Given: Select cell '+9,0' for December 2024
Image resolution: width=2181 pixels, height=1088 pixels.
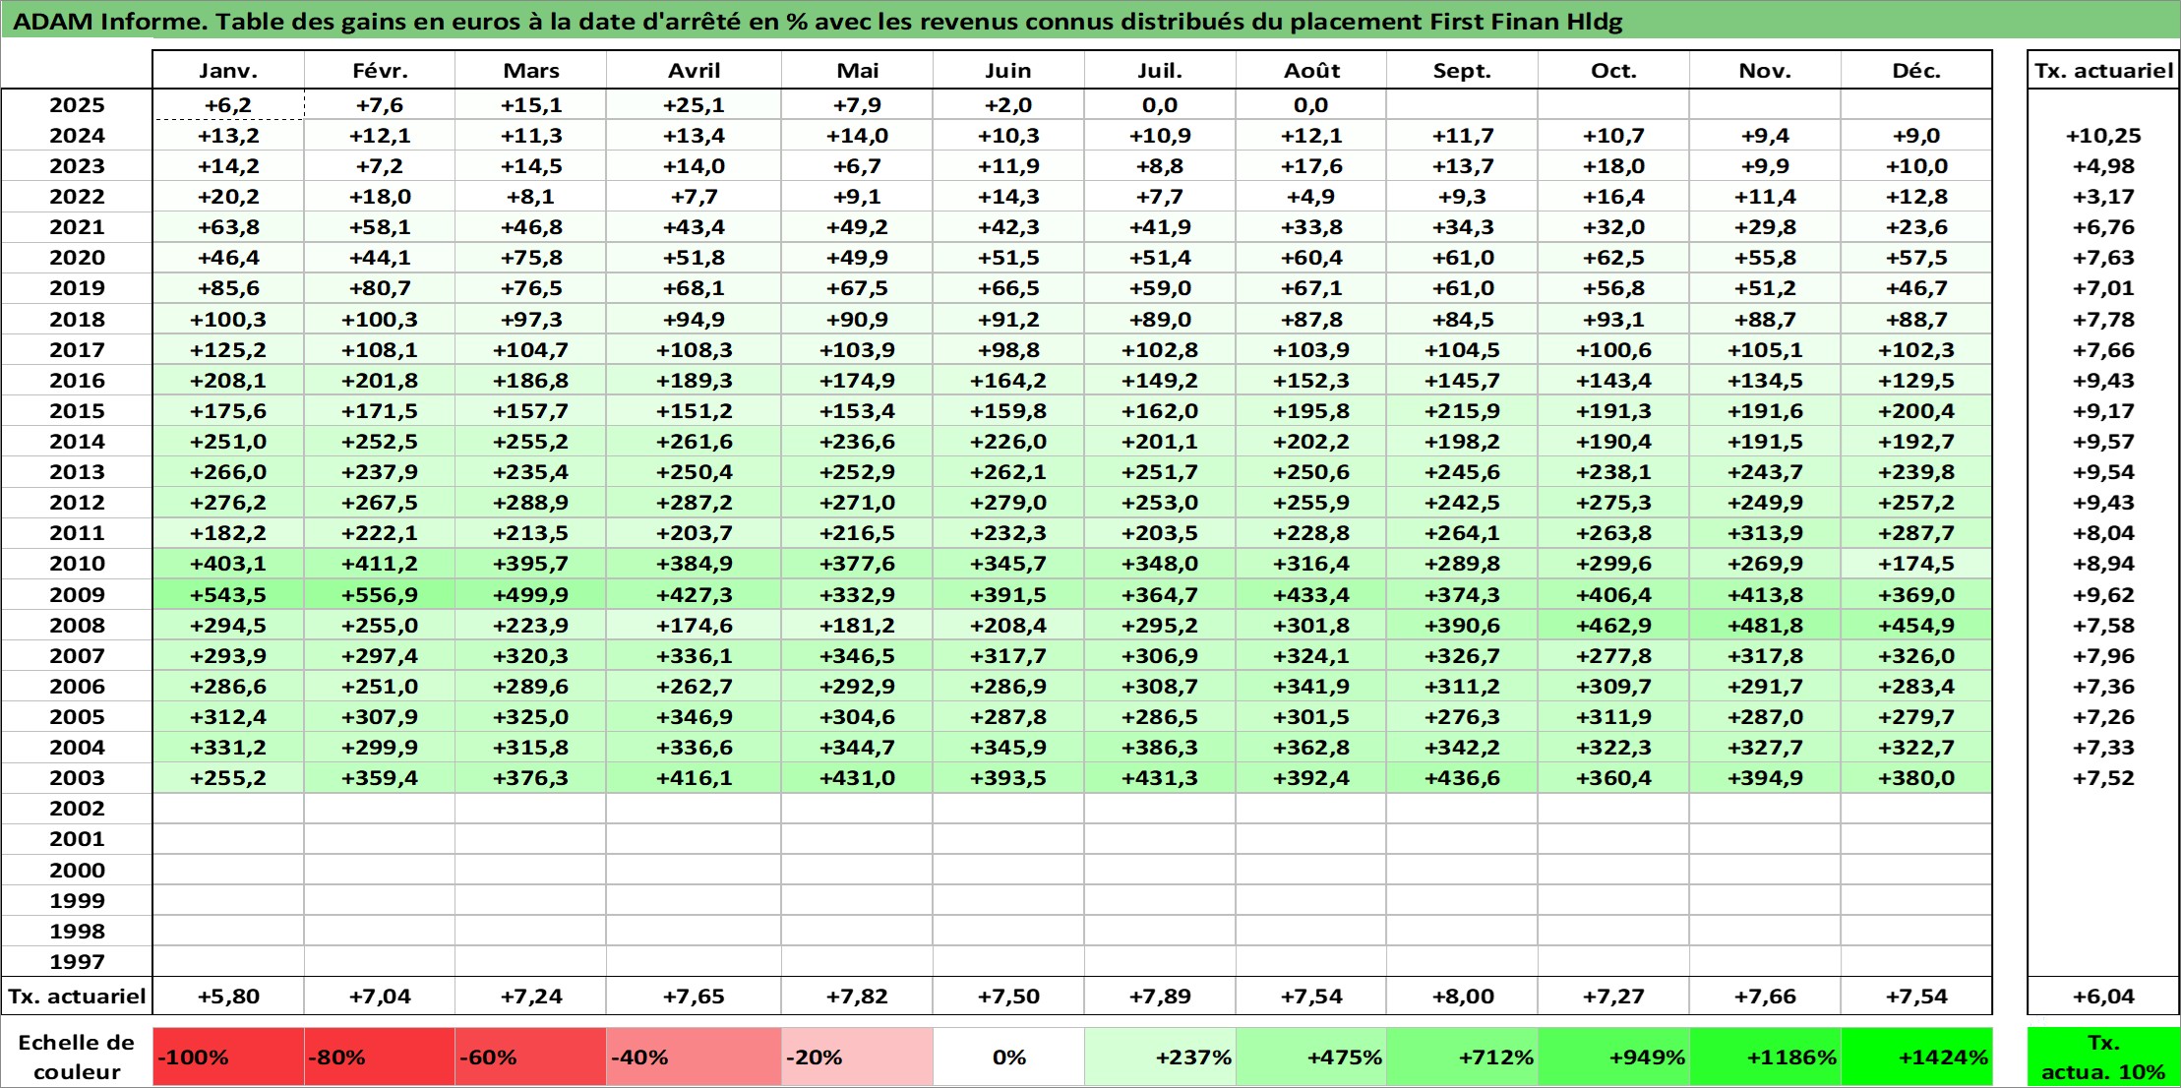Looking at the screenshot, I should 1916,136.
